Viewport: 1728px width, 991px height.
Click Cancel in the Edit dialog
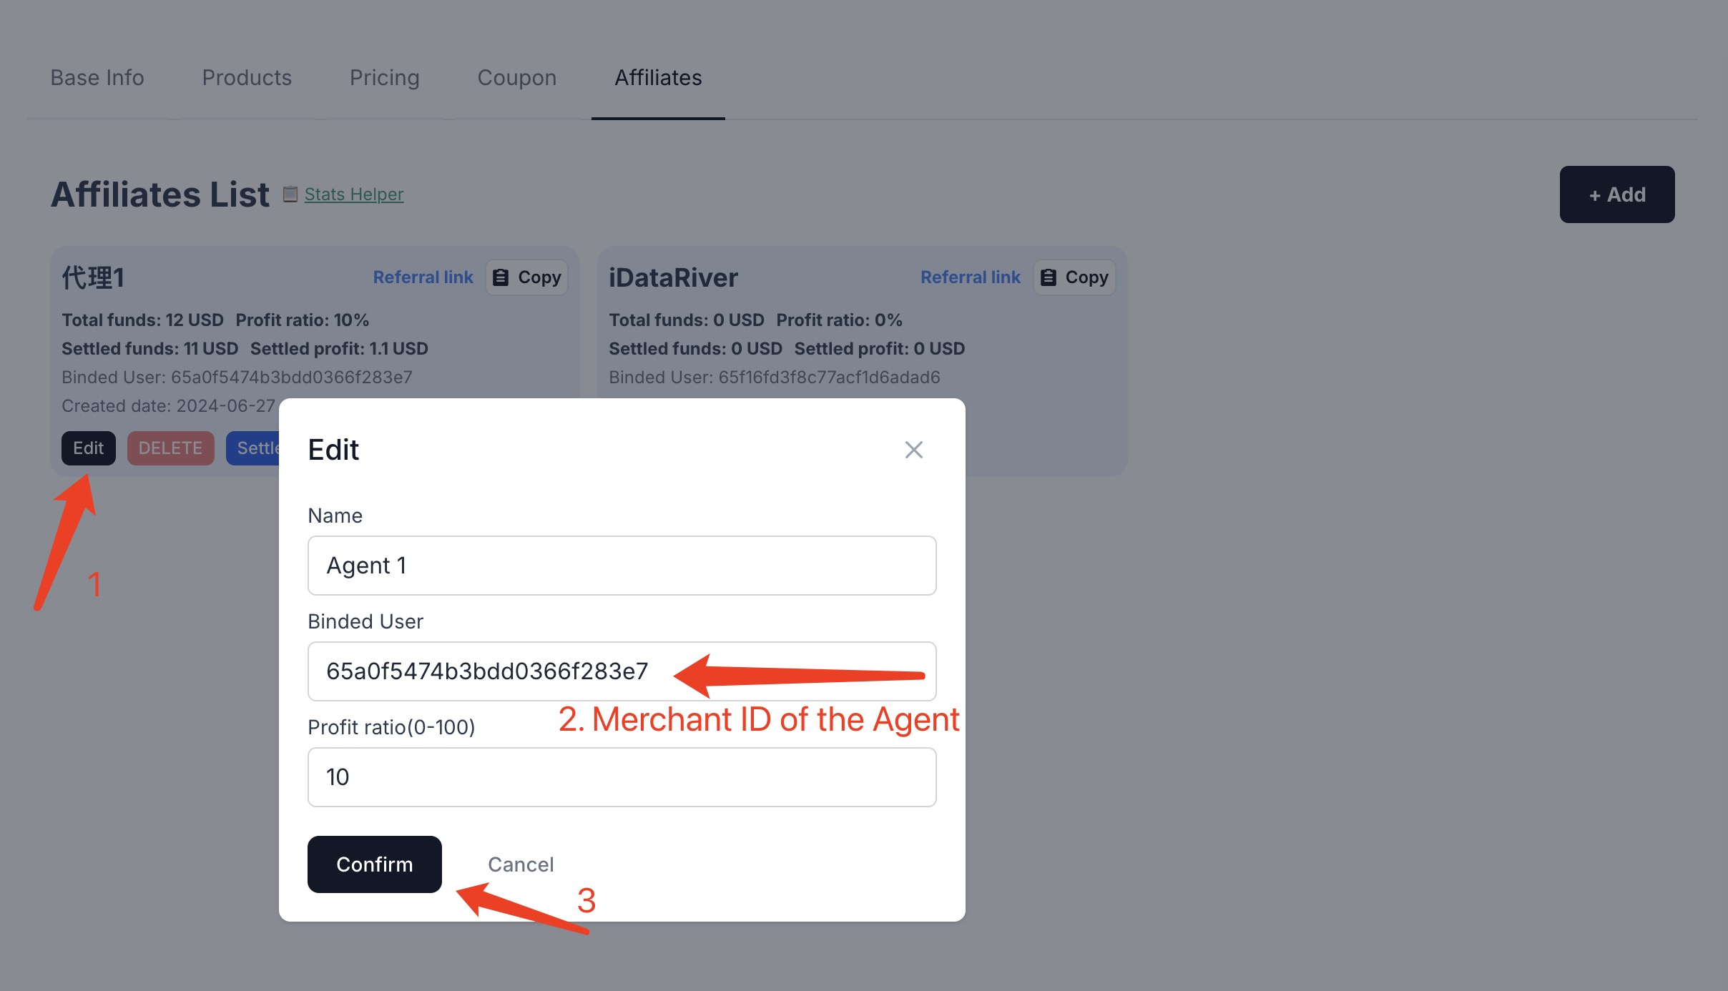pyautogui.click(x=520, y=864)
